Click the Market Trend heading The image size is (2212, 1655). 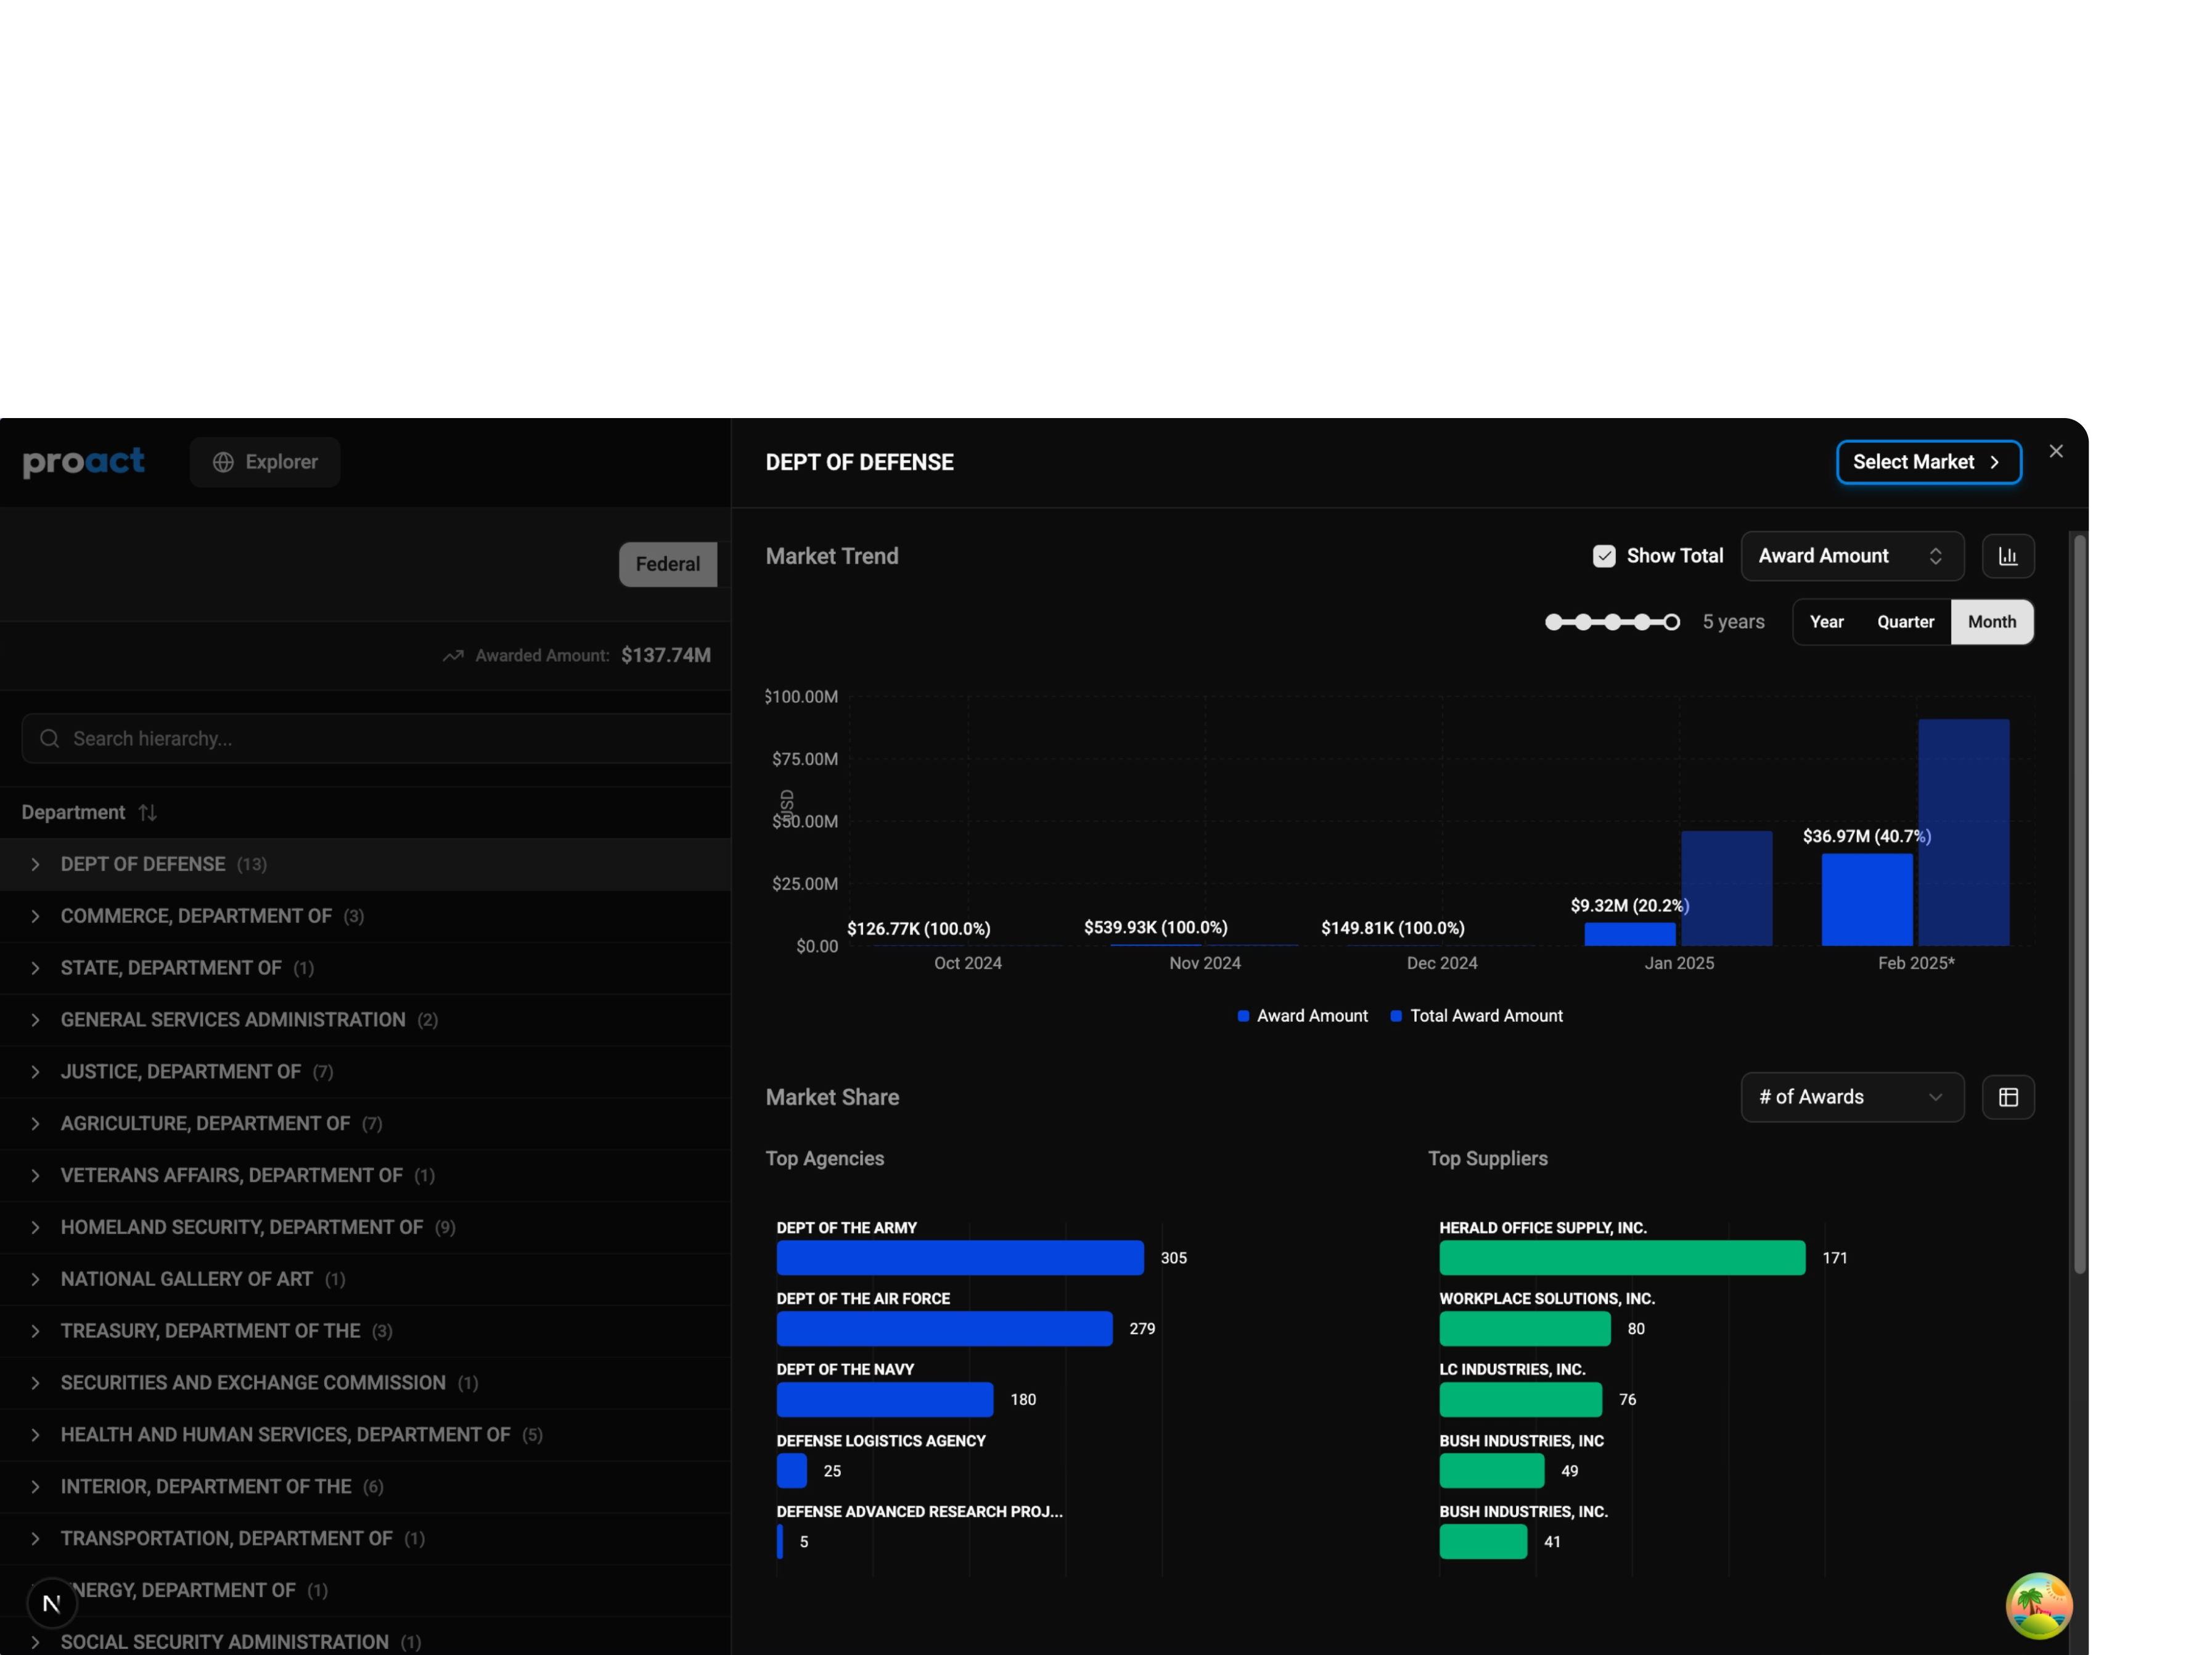click(832, 556)
